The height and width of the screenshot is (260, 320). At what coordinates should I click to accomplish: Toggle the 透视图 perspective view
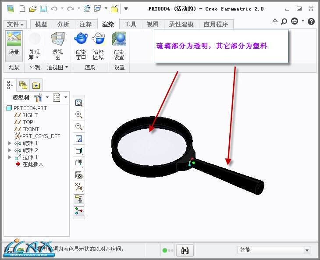click(57, 46)
